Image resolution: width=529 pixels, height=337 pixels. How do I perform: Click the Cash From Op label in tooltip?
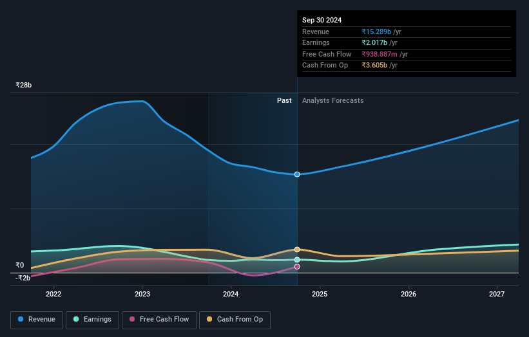[x=325, y=66]
